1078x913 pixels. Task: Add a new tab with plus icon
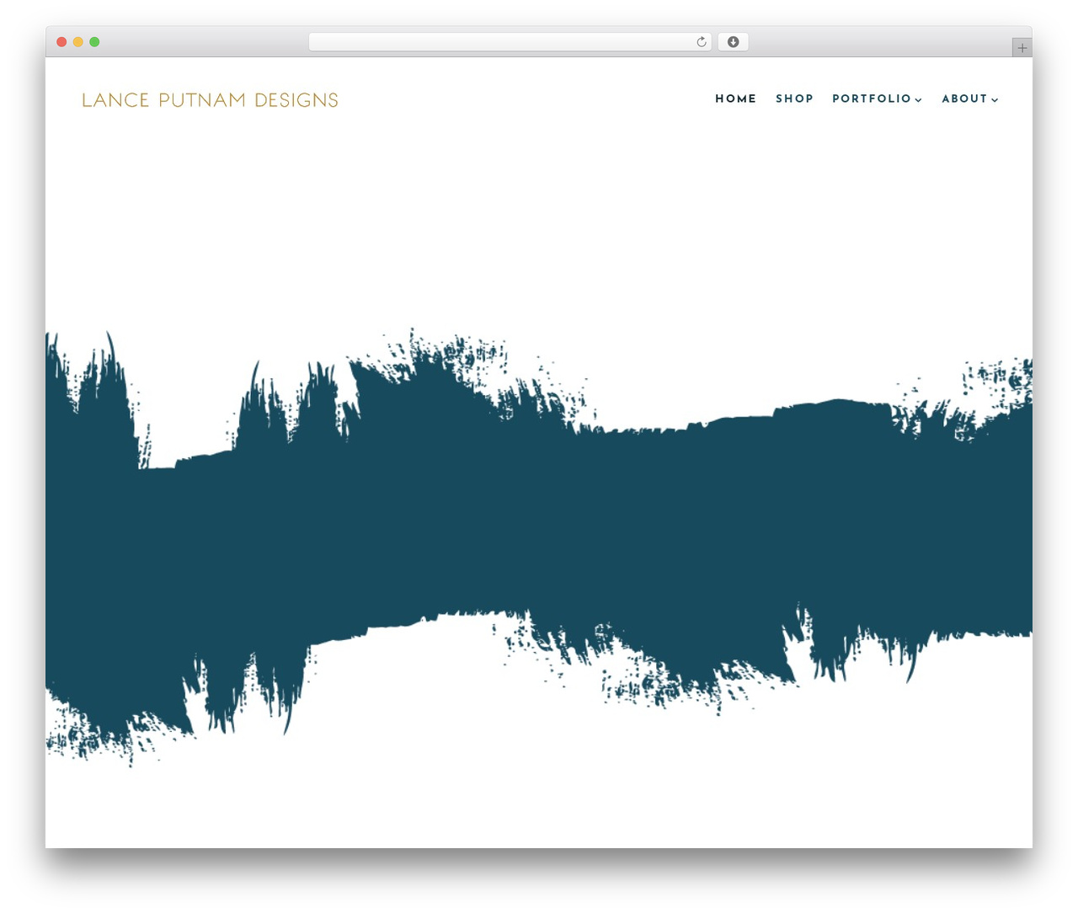1022,48
